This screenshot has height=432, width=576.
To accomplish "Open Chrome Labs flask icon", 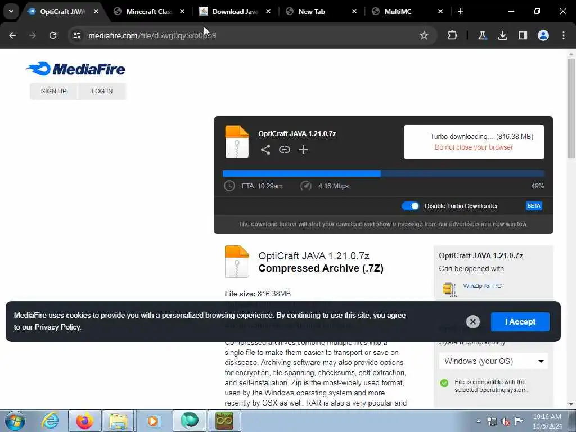I will point(482,35).
